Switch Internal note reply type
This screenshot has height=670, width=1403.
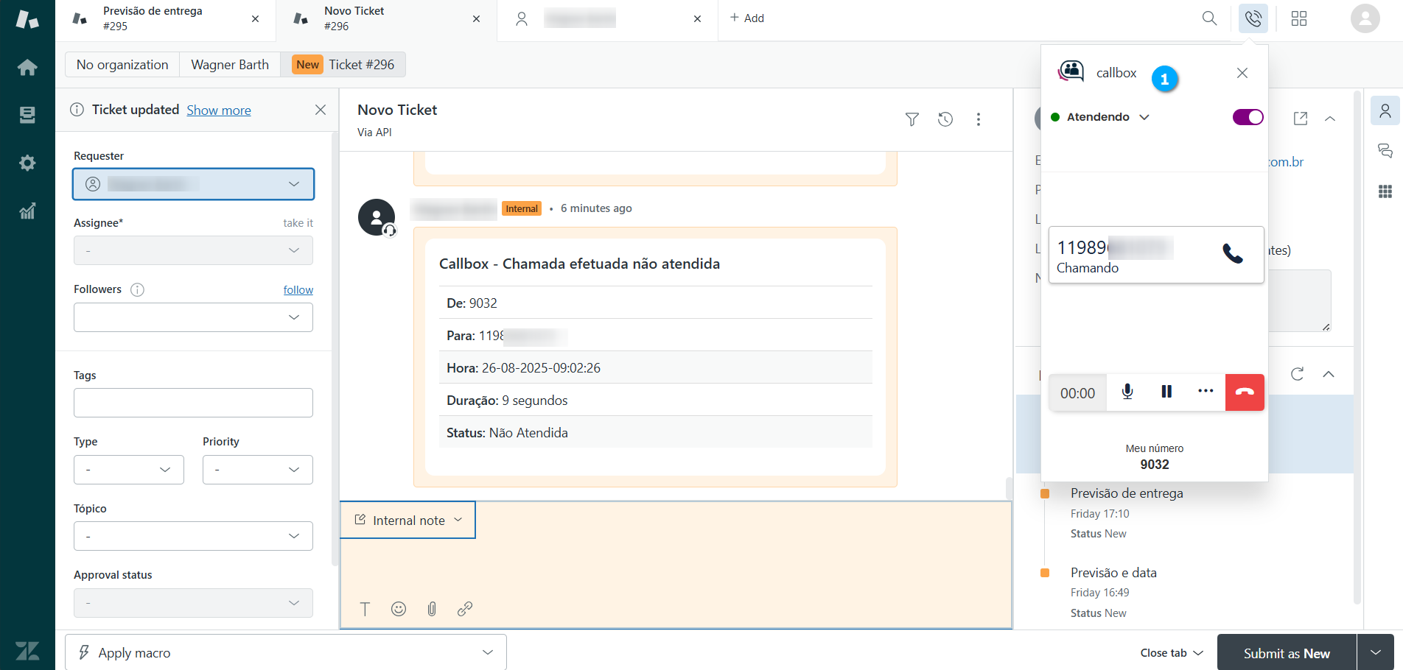click(409, 521)
